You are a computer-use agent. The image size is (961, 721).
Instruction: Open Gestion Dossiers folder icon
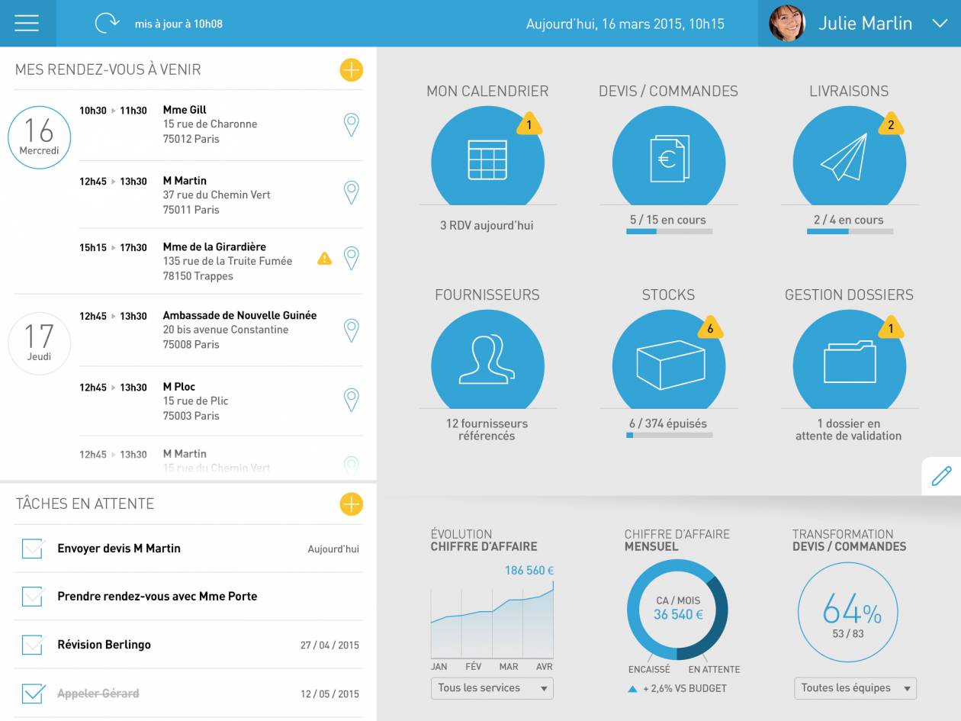849,362
